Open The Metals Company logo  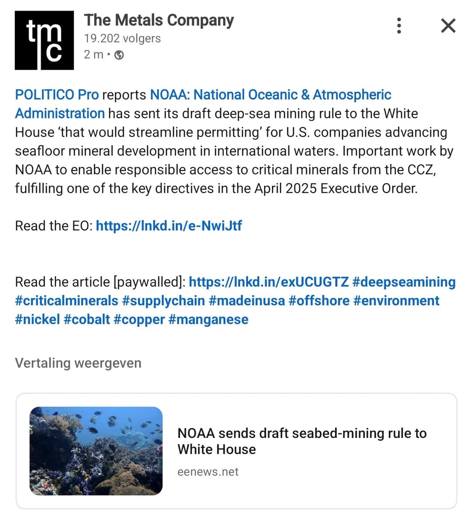tap(44, 40)
